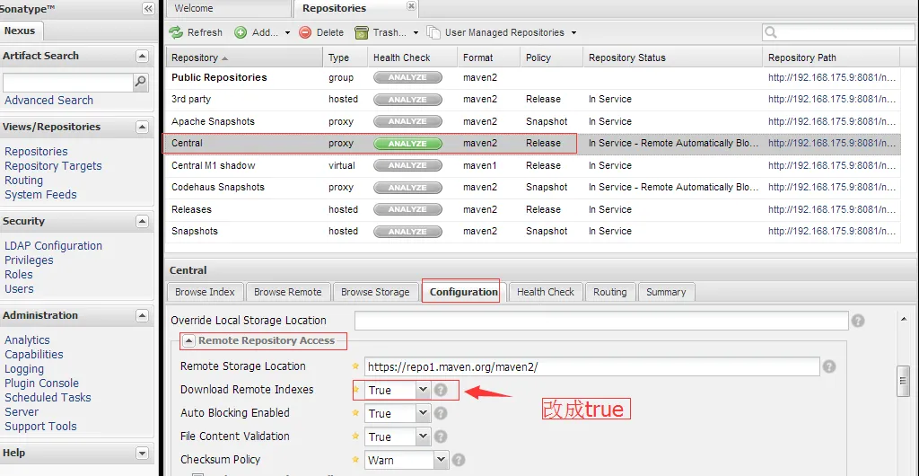The height and width of the screenshot is (476, 919).
Task: Open the Trash dropdown menu
Action: coord(387,32)
